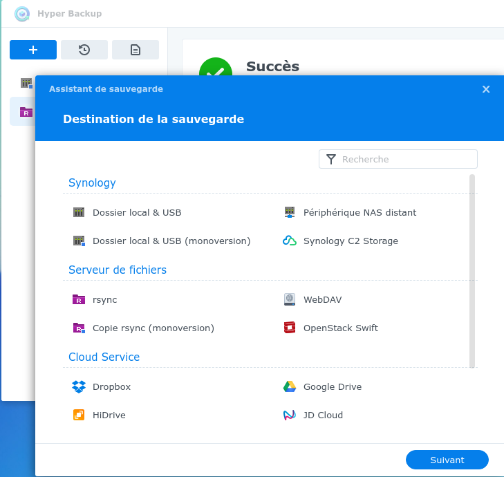The height and width of the screenshot is (477, 504).
Task: Select the local folder task in sidebar
Action: click(x=26, y=83)
